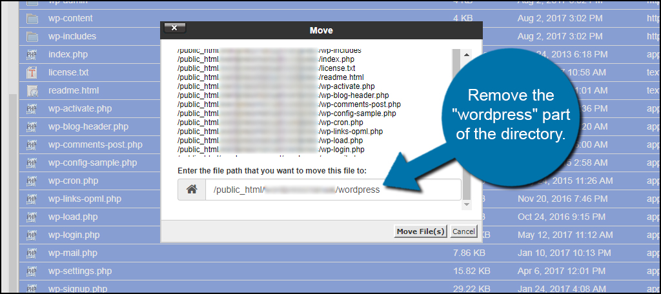
Task: Select the wp-includes file name
Action: click(72, 37)
